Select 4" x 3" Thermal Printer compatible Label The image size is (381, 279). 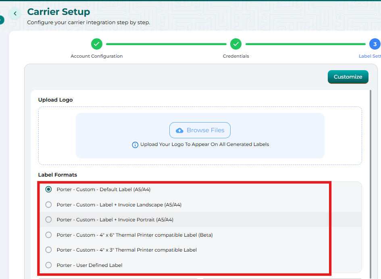click(49, 250)
